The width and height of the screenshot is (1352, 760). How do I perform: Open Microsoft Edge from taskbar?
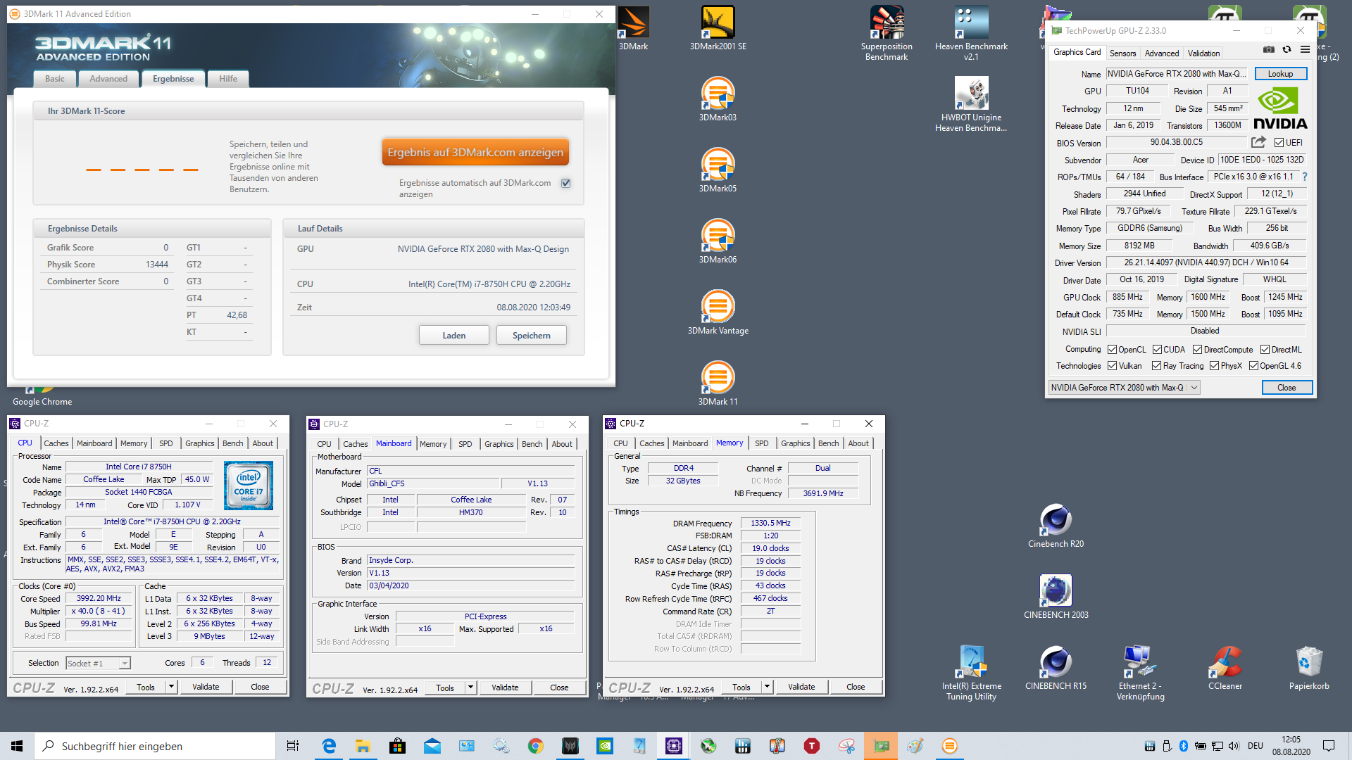329,746
